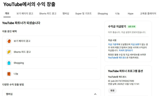
Task: Open the YouTube용 애드센스 link
Action: (x=117, y=58)
